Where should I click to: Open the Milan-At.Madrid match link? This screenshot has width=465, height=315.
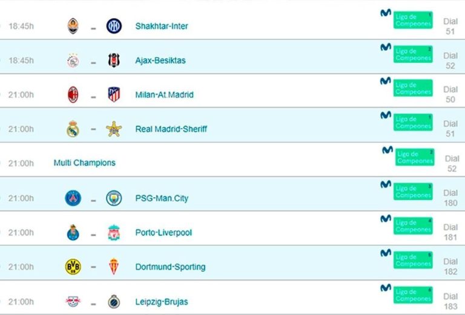tap(164, 95)
